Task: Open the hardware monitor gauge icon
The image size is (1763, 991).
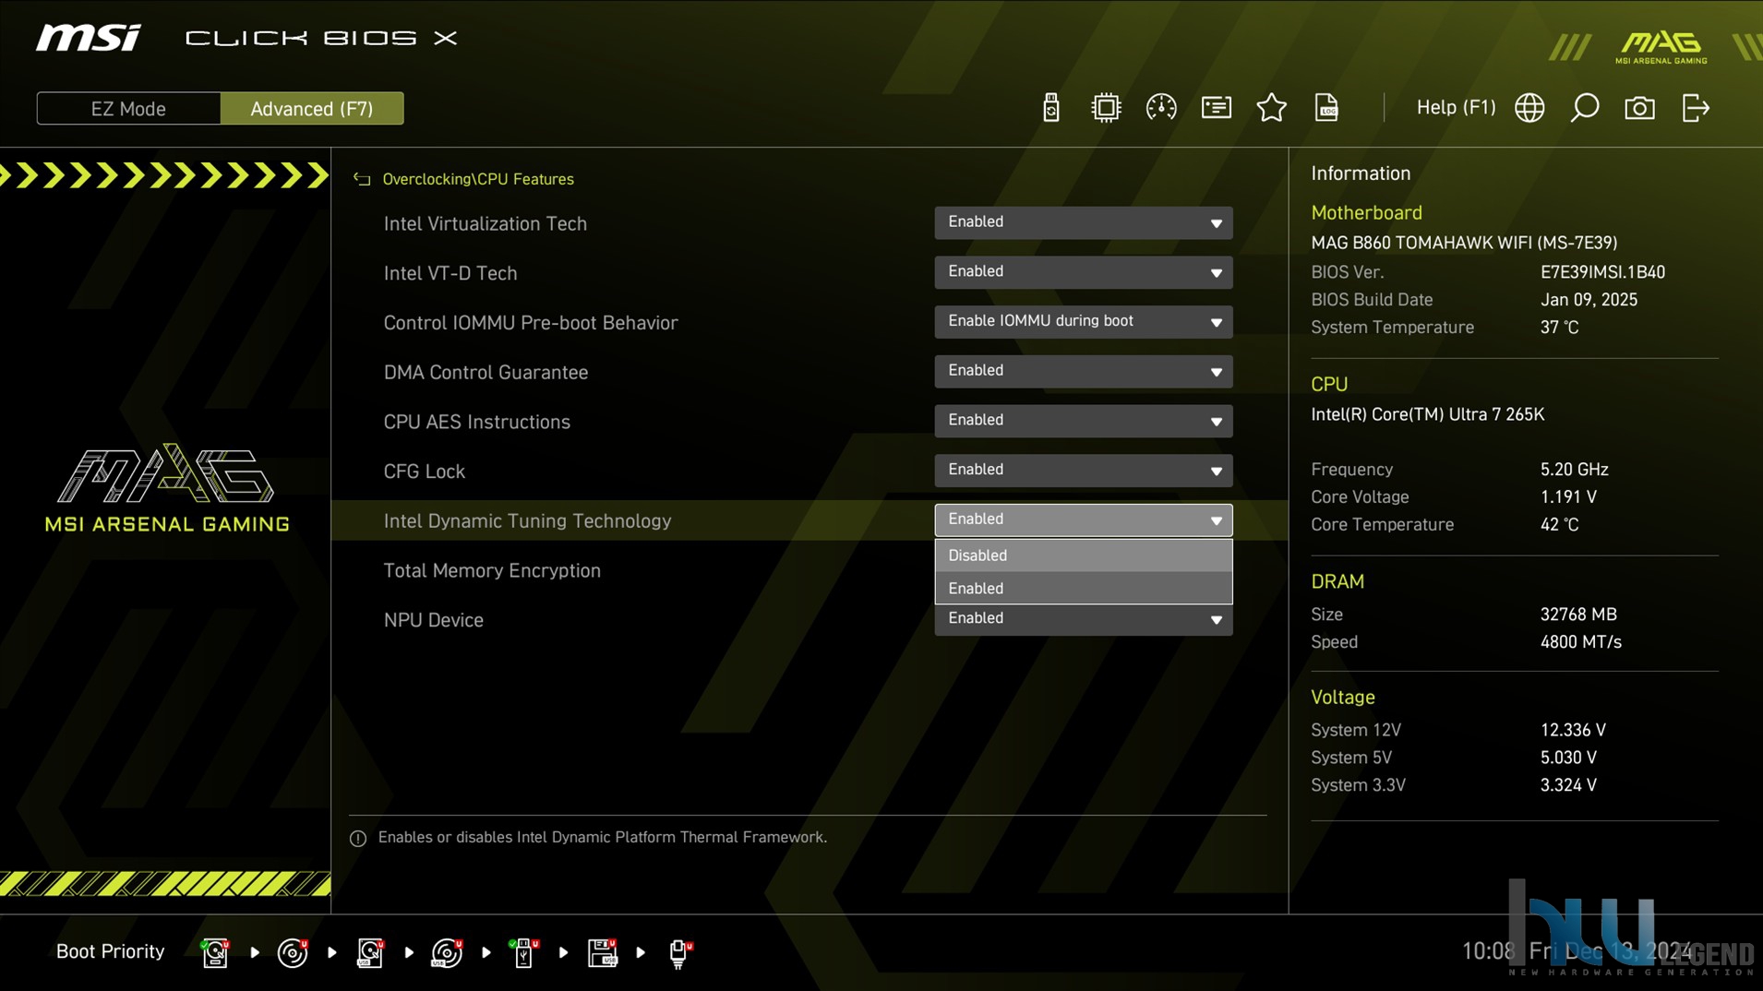Action: point(1160,108)
